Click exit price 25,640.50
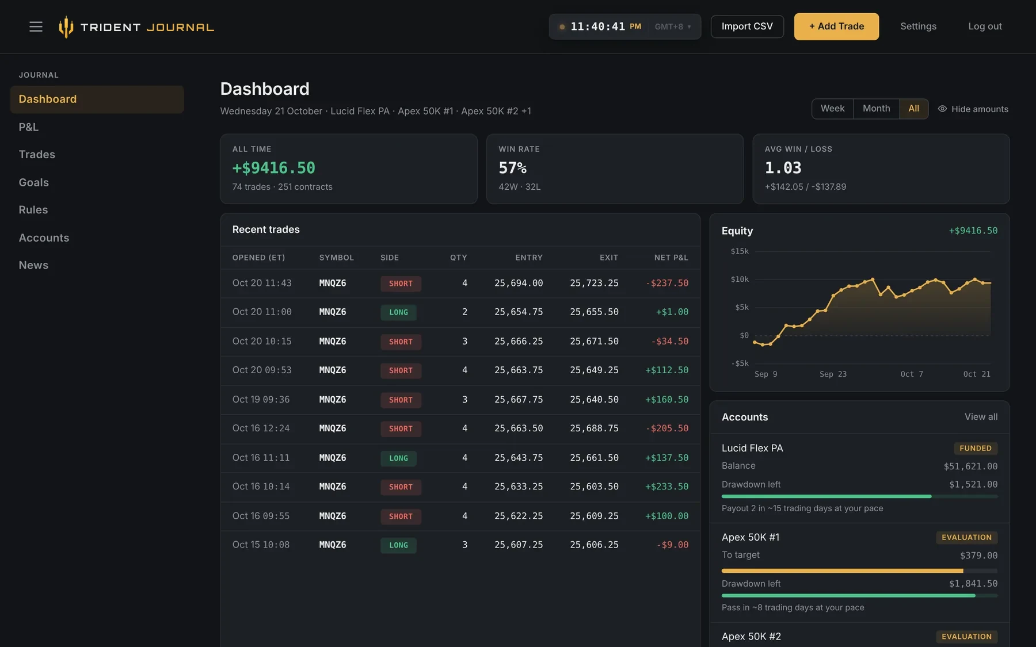Screen dimensions: 1036x647 click(x=594, y=400)
